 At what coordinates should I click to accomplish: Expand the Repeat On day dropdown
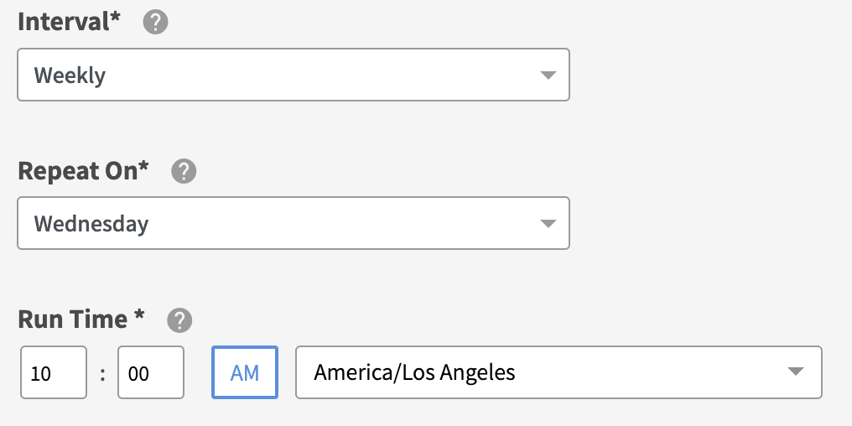tap(293, 224)
